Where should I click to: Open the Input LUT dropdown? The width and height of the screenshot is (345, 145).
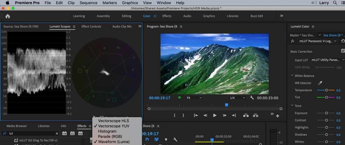click(327, 60)
